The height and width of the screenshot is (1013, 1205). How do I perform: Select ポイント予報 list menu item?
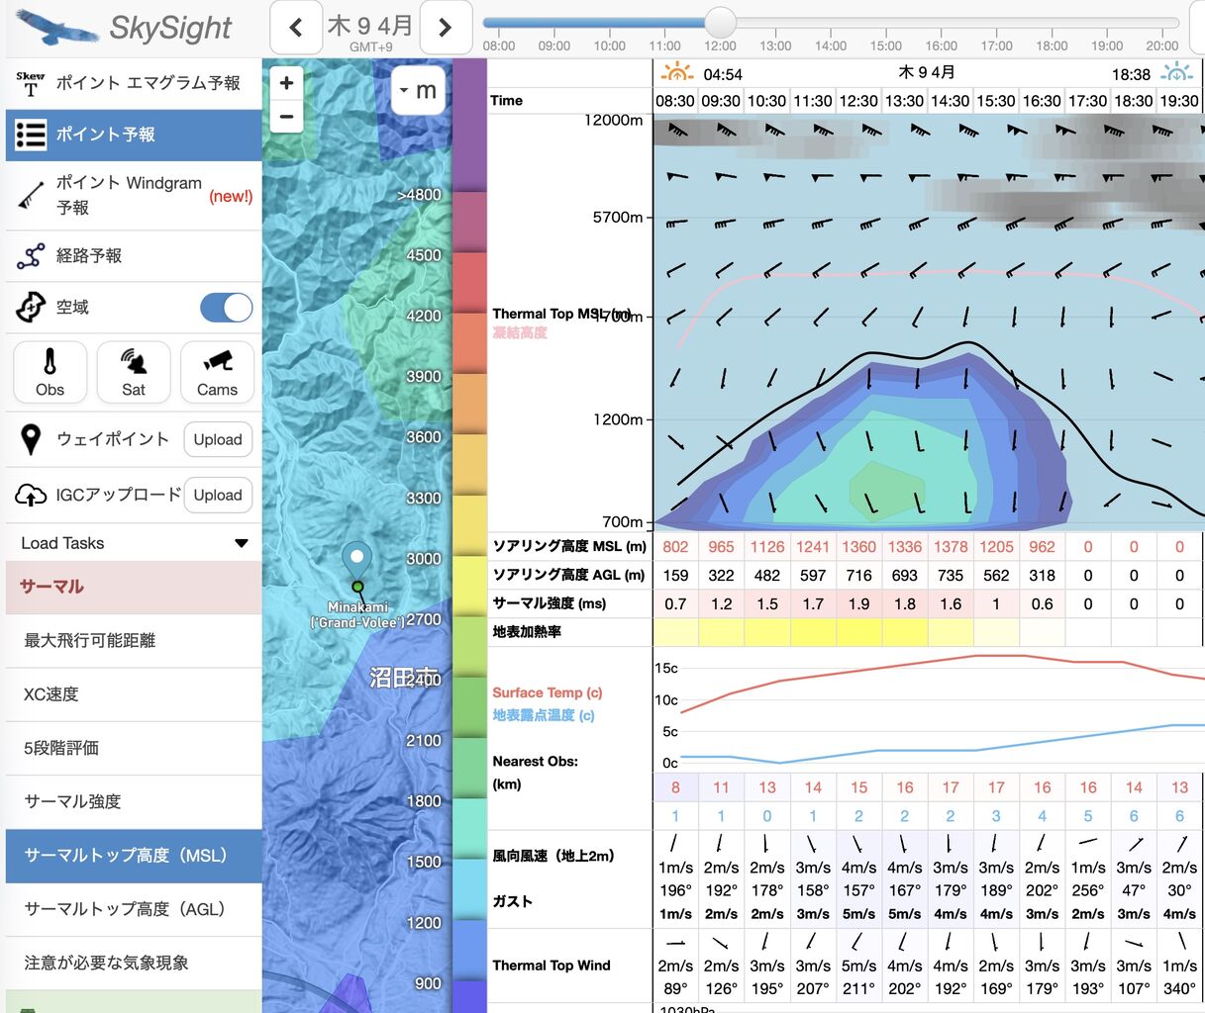134,135
